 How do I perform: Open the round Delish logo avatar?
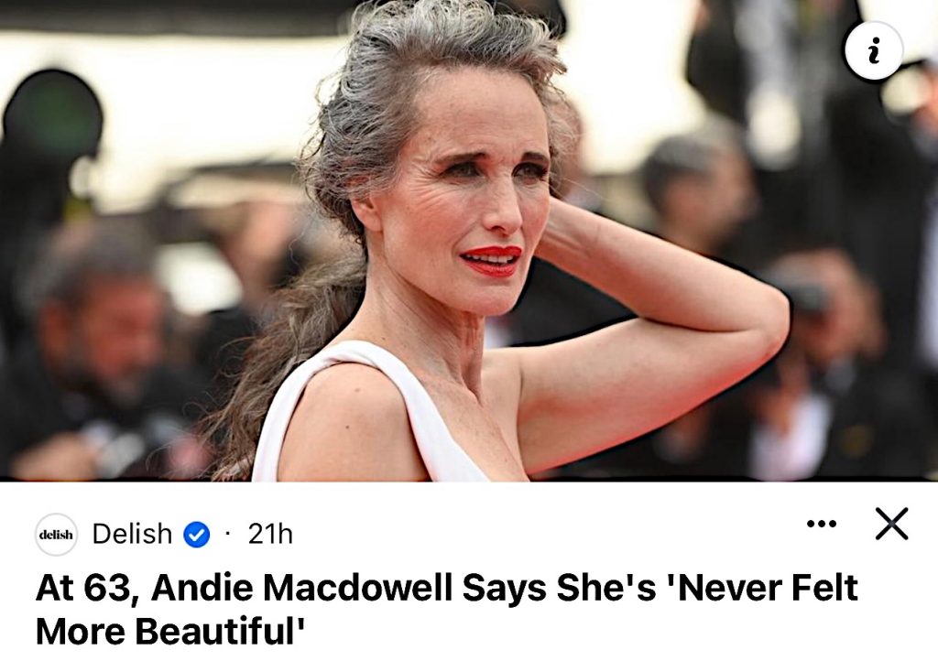(56, 535)
